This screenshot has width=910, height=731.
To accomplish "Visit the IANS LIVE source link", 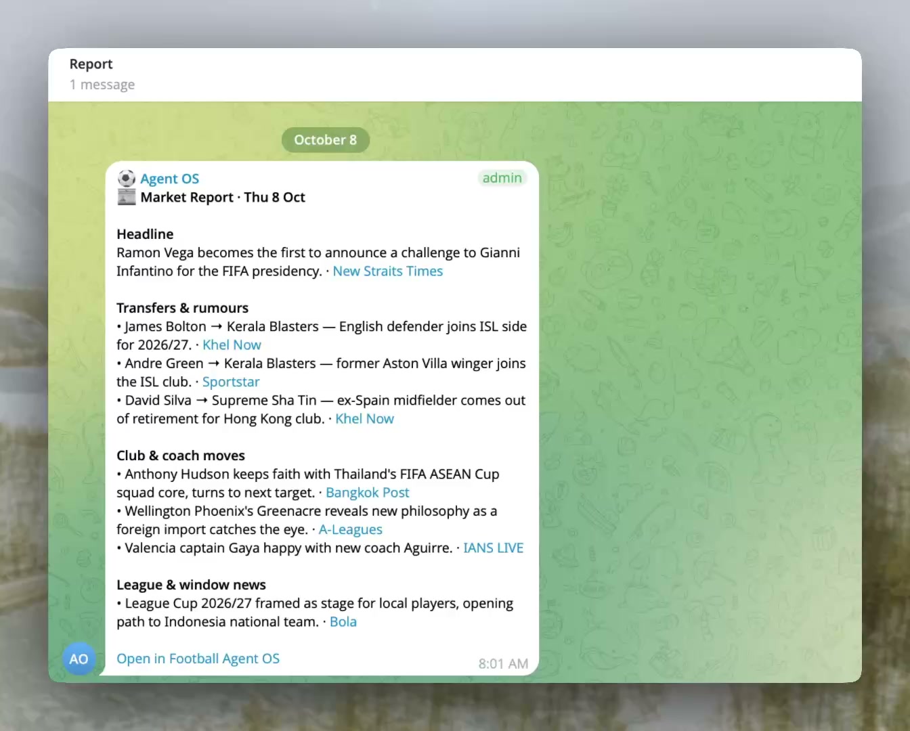I will (x=494, y=548).
